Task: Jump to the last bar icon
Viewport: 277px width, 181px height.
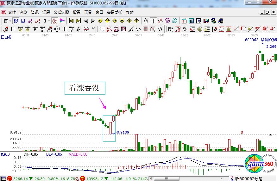Action: 78,21
